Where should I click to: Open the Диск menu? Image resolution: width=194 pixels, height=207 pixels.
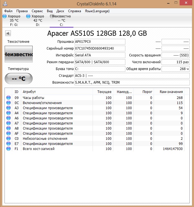tap(60, 11)
